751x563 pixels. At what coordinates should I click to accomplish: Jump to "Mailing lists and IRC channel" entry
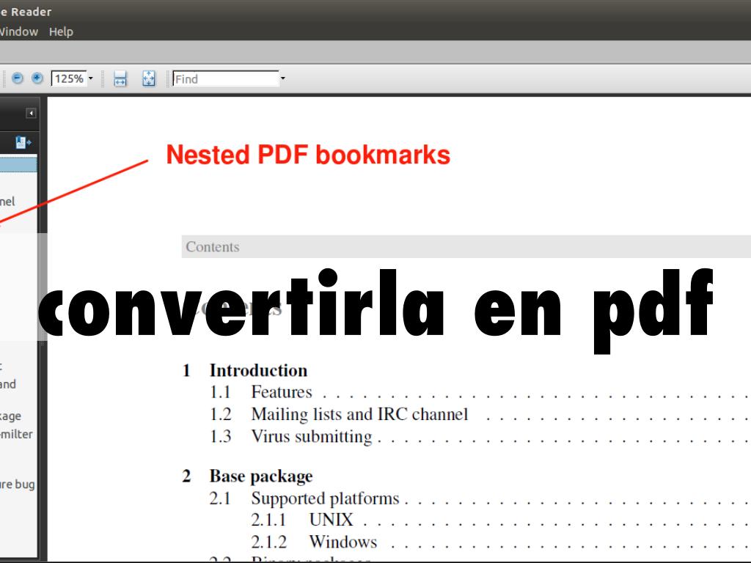359,414
